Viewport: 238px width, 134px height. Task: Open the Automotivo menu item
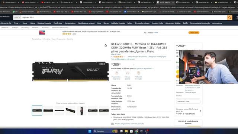click(217, 23)
